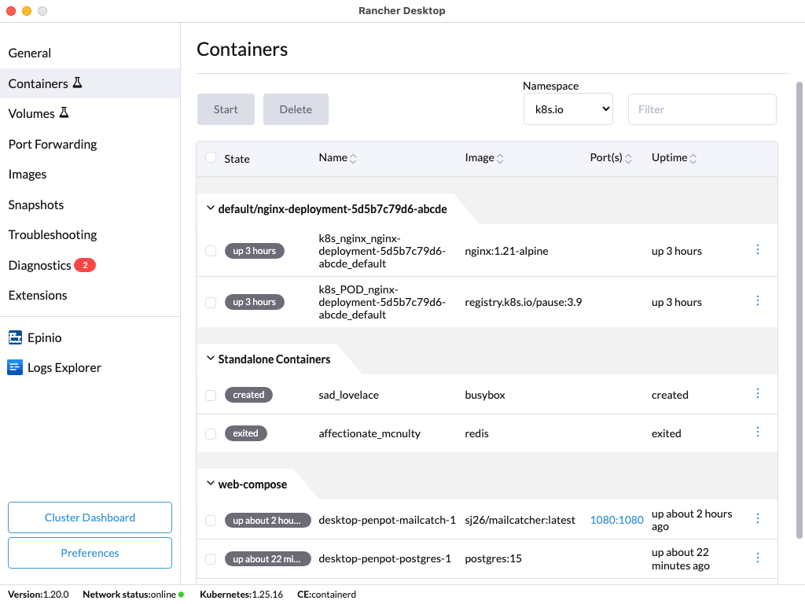Select the Epinio sidebar icon
The image size is (805, 604).
tap(16, 337)
